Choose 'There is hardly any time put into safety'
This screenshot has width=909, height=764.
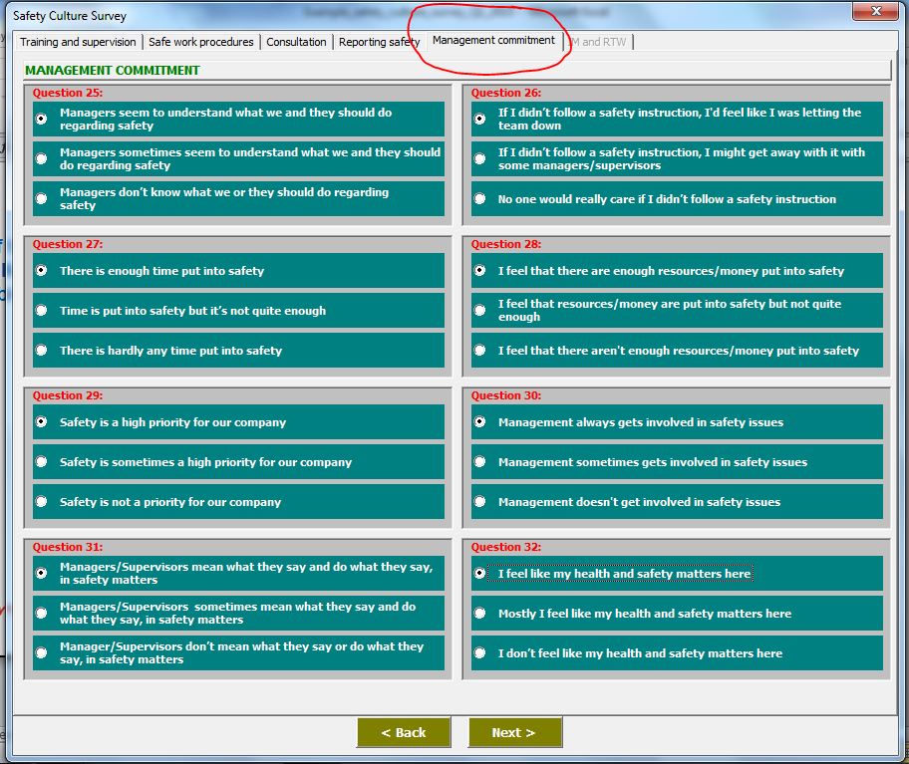(x=40, y=350)
